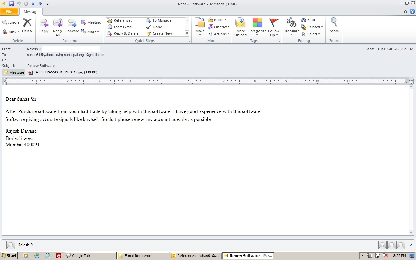The image size is (416, 260).
Task: Click the Ignore conversation button
Action: coord(11,22)
